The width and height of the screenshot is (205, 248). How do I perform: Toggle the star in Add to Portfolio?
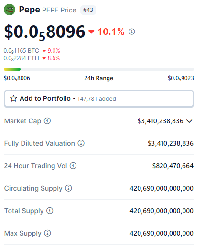point(13,98)
